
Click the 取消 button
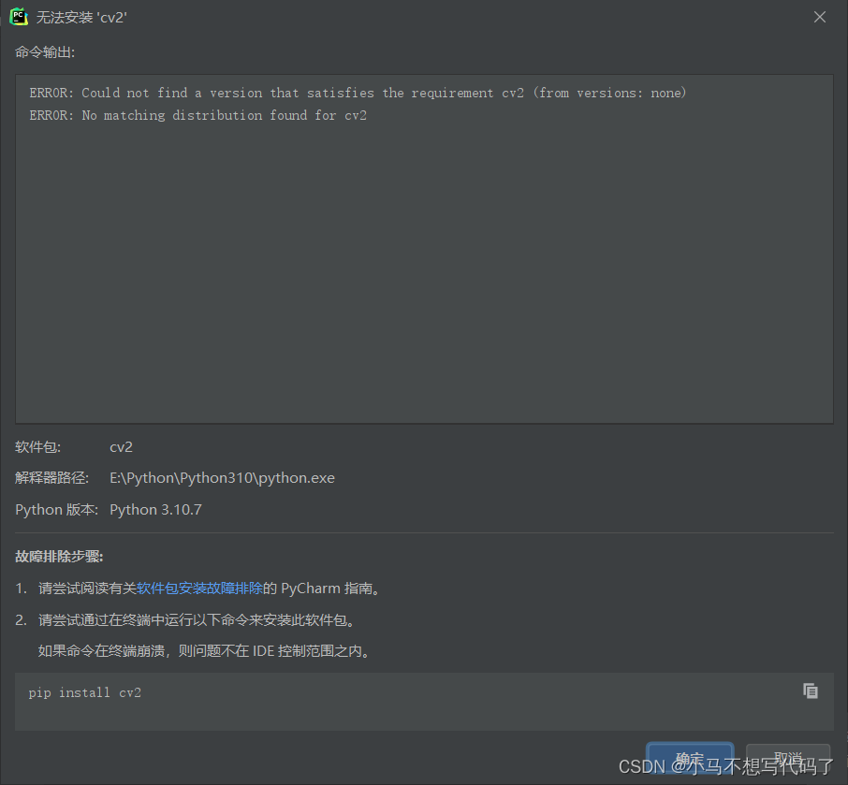pos(788,759)
